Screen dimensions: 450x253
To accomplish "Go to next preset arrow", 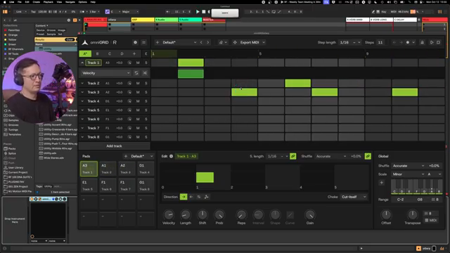I will [208, 42].
